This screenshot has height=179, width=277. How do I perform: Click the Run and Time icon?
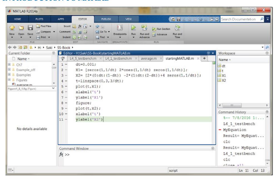(177, 28)
